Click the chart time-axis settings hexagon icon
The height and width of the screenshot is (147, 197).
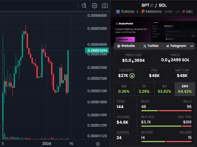coord(98,144)
